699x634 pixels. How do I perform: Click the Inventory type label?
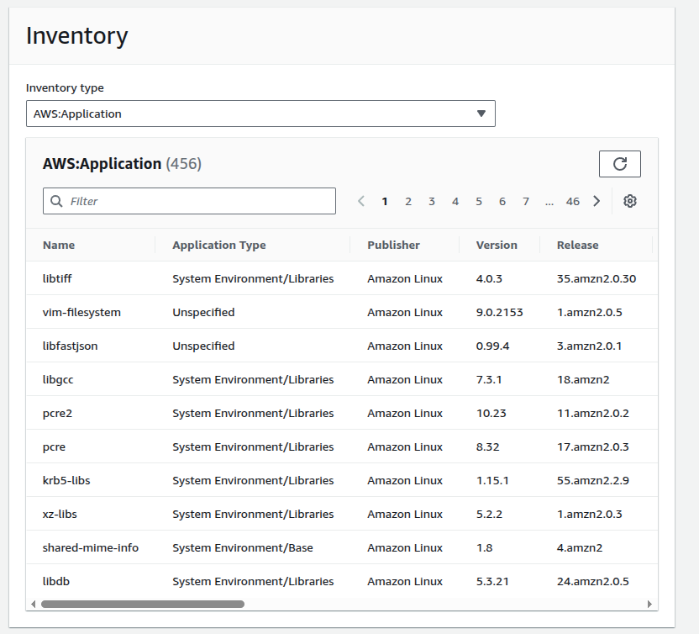[x=65, y=88]
